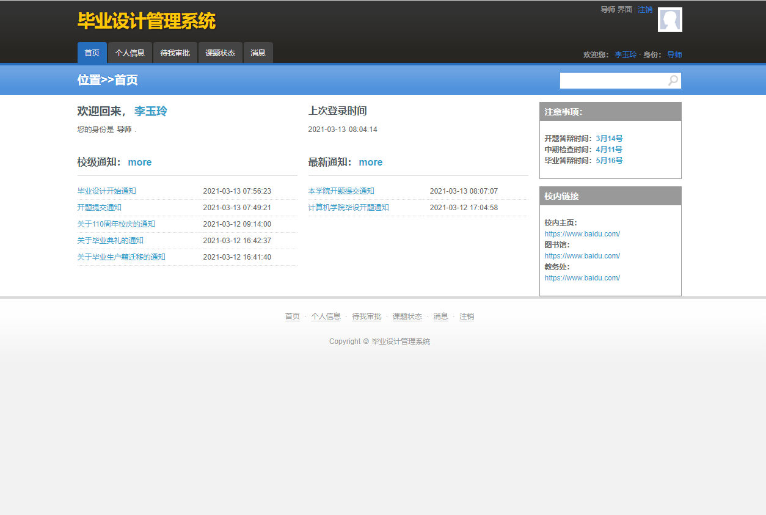Click the user avatar picture
The image size is (766, 515).
pos(669,20)
